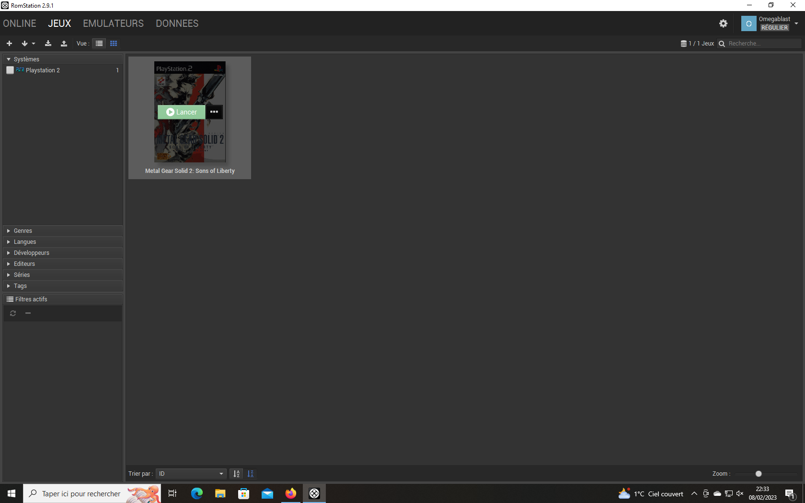
Task: Open the JEUX tab
Action: coord(59,23)
